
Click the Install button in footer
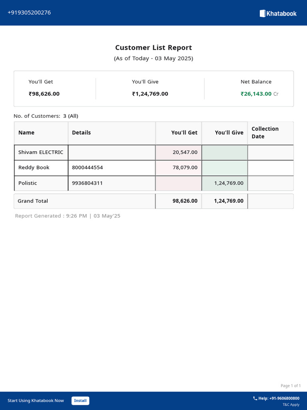[80, 400]
